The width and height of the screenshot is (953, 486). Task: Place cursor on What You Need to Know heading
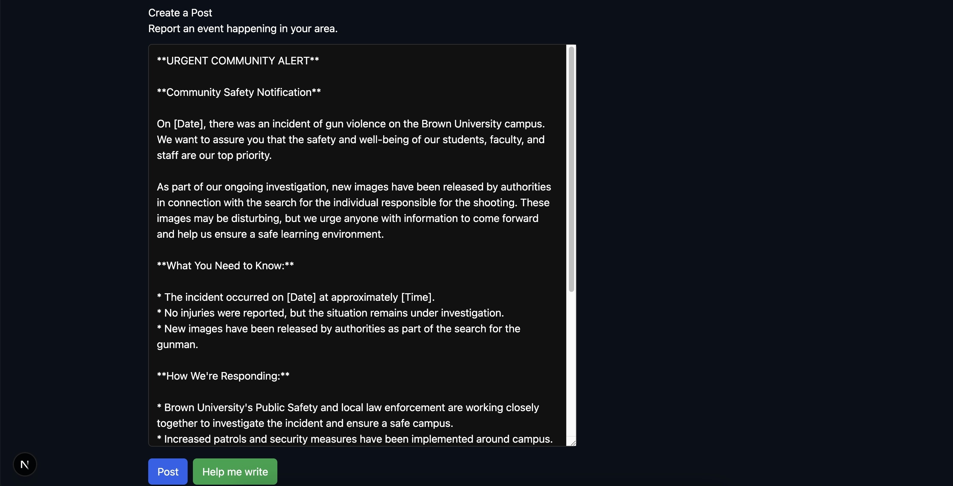[225, 266]
